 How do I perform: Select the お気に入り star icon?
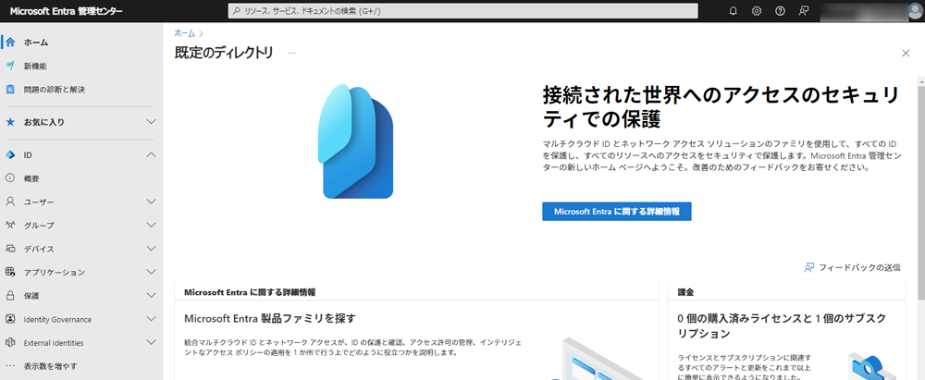[x=10, y=122]
